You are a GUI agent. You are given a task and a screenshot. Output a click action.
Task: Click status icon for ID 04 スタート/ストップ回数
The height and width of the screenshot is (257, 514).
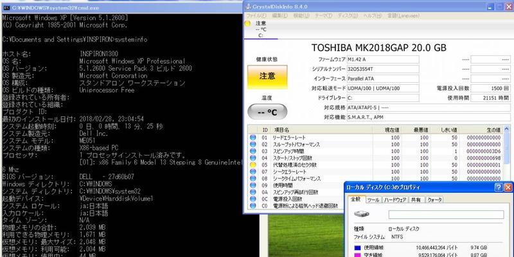coord(253,158)
